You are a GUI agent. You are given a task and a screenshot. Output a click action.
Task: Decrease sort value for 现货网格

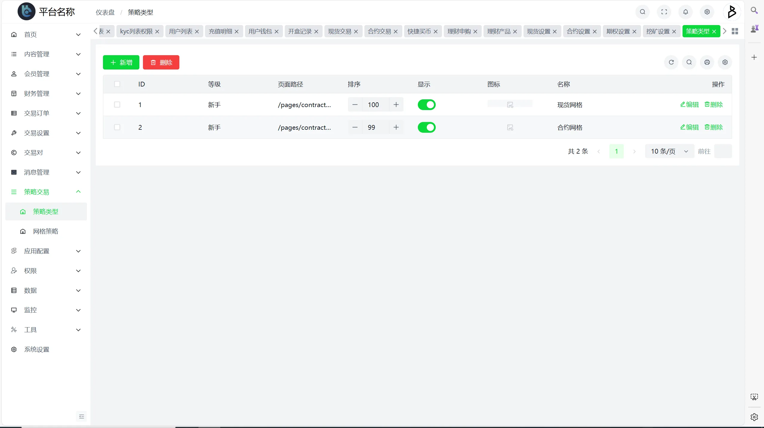[x=355, y=105]
